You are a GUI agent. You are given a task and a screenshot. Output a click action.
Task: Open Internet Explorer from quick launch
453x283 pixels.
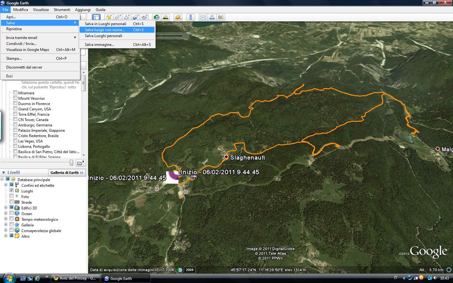(x=38, y=278)
